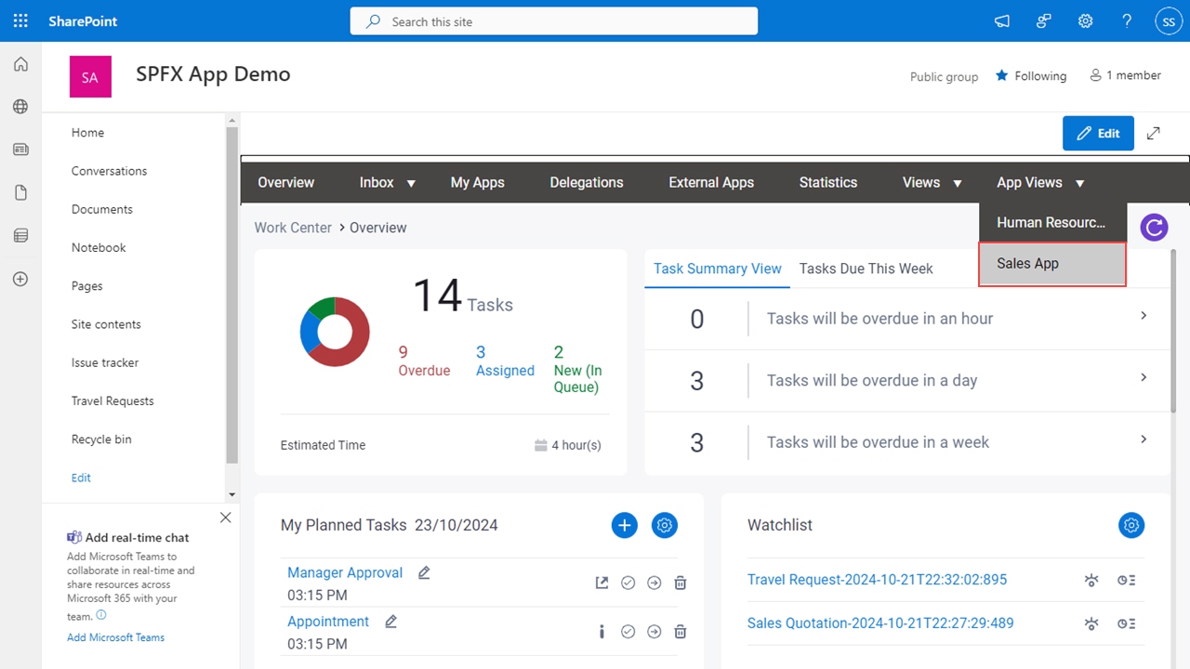
Task: Expand the Inbox dropdown menu
Action: coord(411,184)
